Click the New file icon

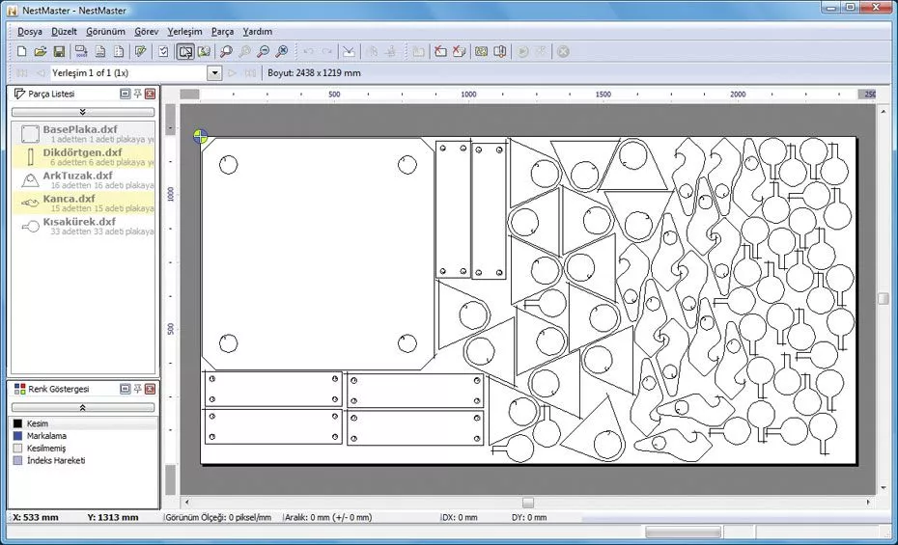pyautogui.click(x=22, y=51)
